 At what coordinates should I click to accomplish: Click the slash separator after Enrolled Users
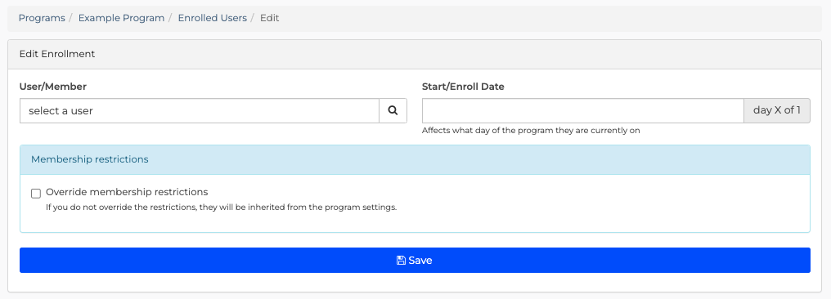pos(254,18)
